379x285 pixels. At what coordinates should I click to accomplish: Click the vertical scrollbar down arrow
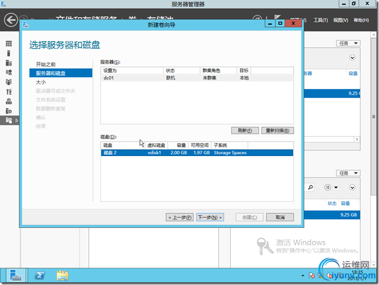(x=374, y=265)
